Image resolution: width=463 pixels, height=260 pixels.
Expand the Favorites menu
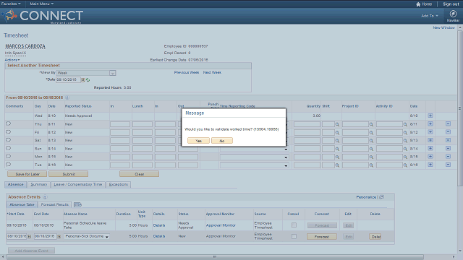pyautogui.click(x=11, y=4)
